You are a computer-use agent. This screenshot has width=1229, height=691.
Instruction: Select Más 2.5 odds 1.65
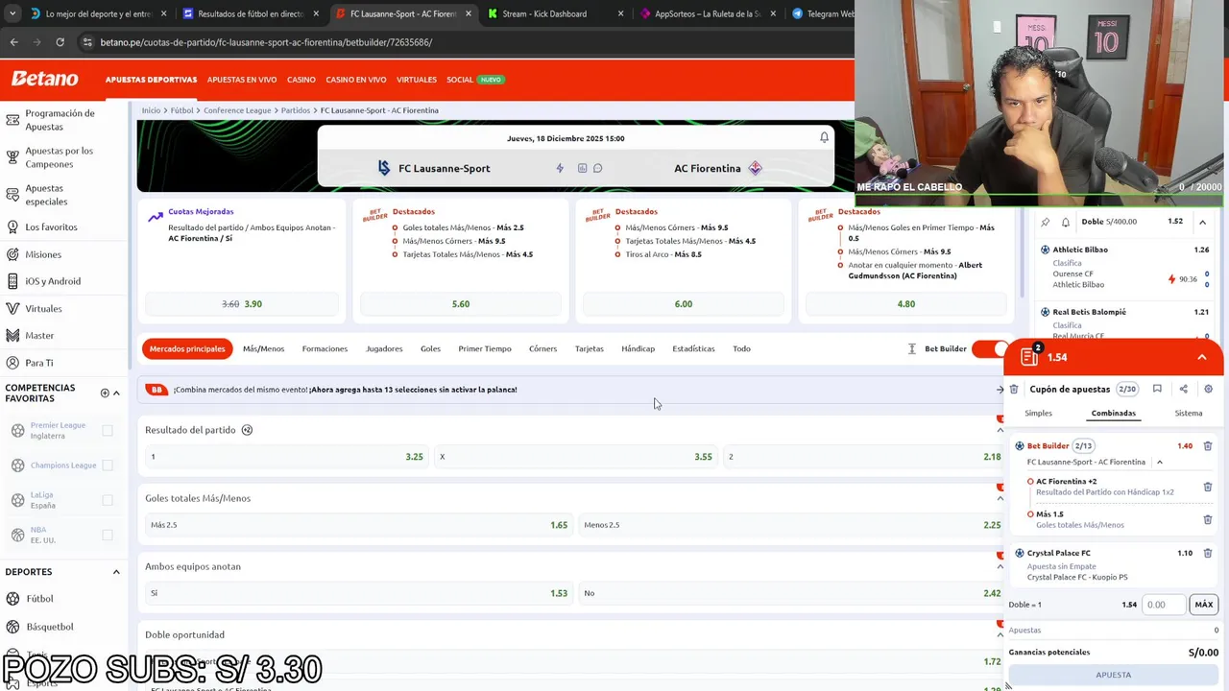click(358, 525)
